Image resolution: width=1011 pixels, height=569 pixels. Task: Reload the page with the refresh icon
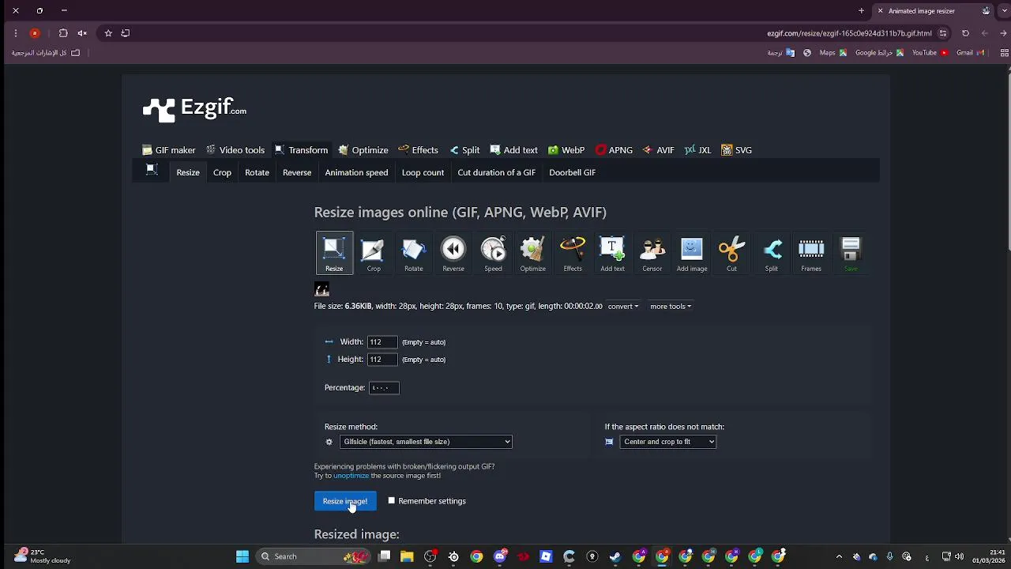pyautogui.click(x=965, y=33)
